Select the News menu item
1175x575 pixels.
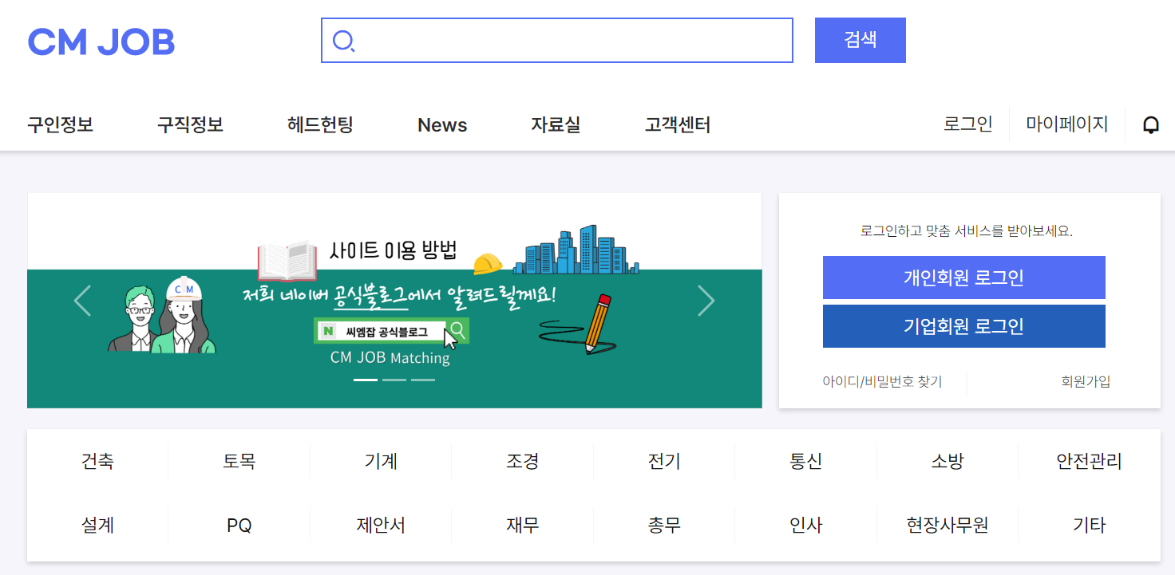point(441,124)
